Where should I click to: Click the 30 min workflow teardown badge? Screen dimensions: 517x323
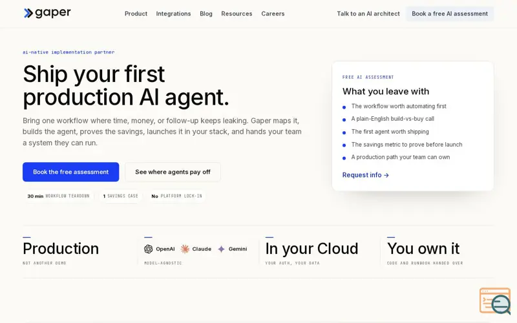pos(58,196)
